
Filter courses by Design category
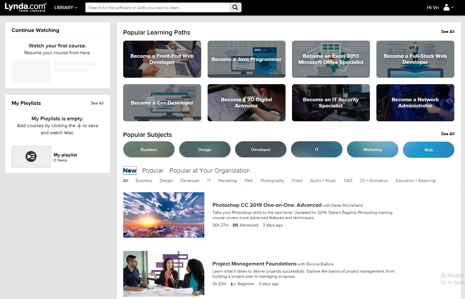tap(166, 181)
